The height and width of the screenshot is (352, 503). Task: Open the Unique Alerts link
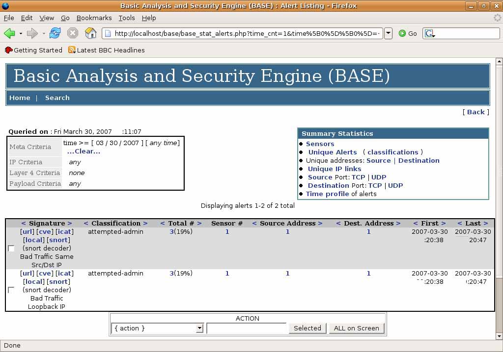(x=333, y=152)
